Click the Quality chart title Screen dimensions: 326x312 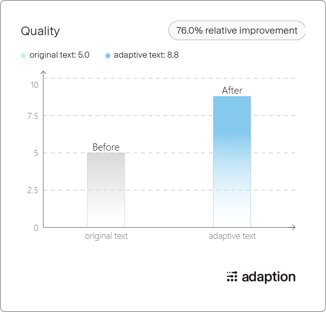[40, 31]
